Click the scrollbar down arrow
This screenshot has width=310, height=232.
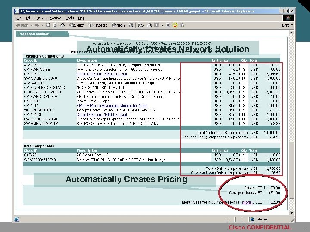291,213
